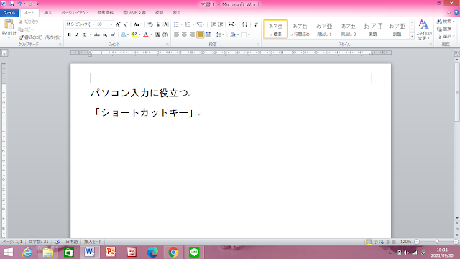Click the 120% zoom level indicator
The image size is (460, 259).
406,242
